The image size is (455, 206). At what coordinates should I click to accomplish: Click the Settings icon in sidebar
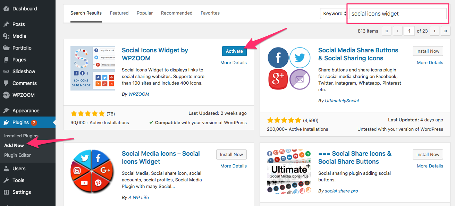coord(6,192)
